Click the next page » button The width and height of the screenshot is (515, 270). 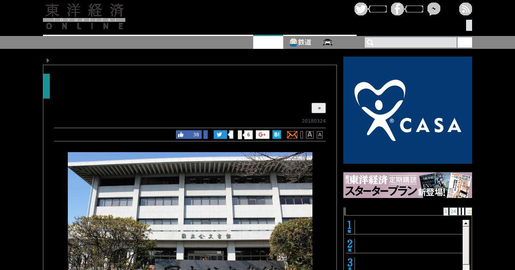click(x=319, y=108)
